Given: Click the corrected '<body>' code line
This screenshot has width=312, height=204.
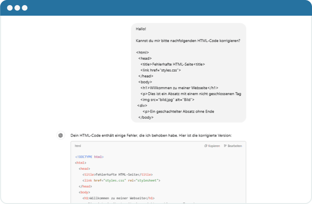Looking at the screenshot, I should click(x=84, y=192).
